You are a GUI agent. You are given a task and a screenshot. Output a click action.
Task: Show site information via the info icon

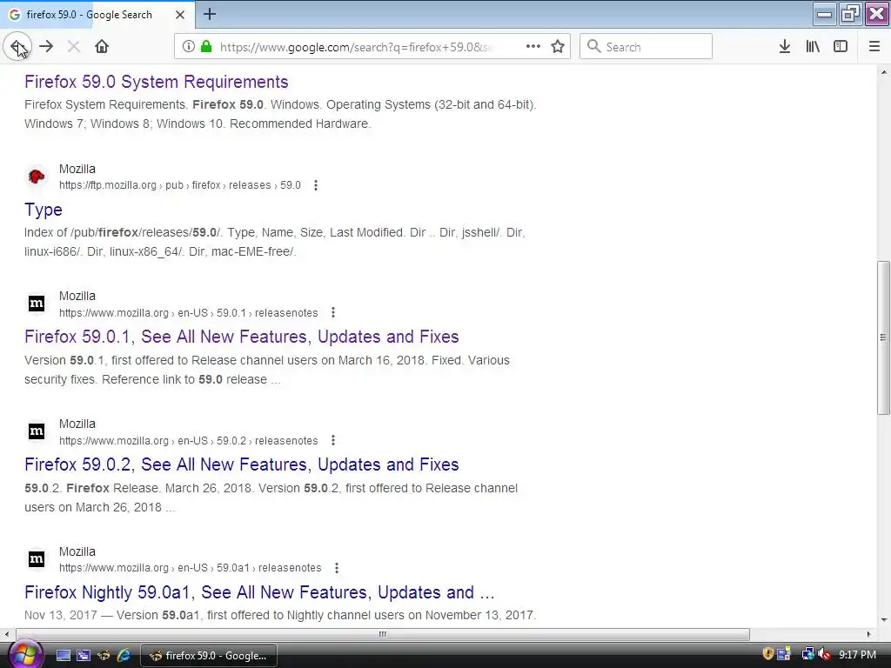[189, 47]
